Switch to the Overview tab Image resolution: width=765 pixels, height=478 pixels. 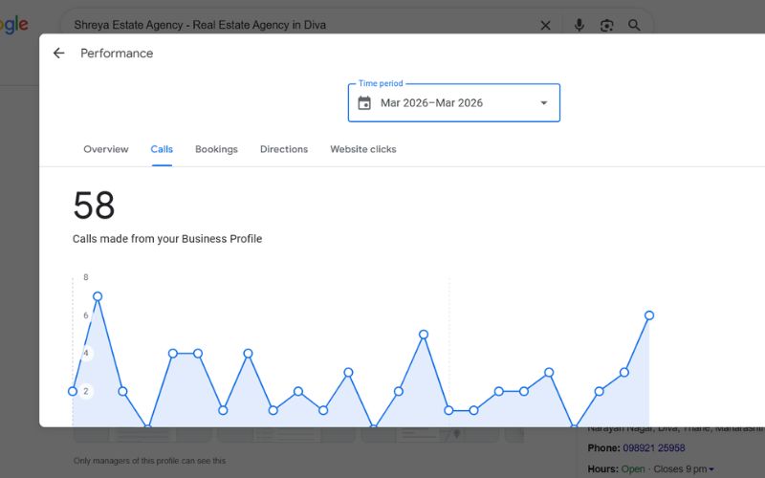tap(105, 149)
